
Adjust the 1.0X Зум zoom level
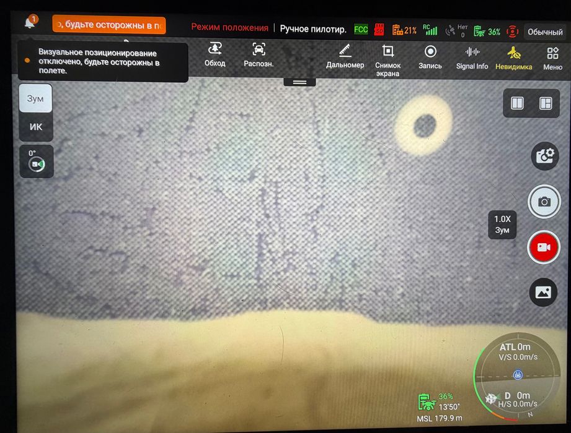pos(502,225)
